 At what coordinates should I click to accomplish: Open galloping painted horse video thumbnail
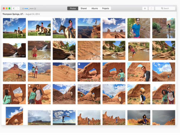[39, 28]
